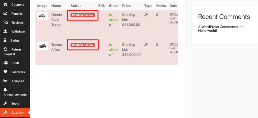Click the Honda Civic Turbo thumbnail image
This screenshot has width=258, height=118.
(42, 16)
